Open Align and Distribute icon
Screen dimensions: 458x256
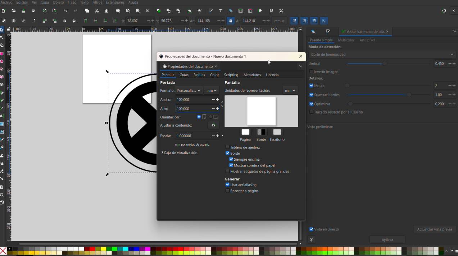260,11
